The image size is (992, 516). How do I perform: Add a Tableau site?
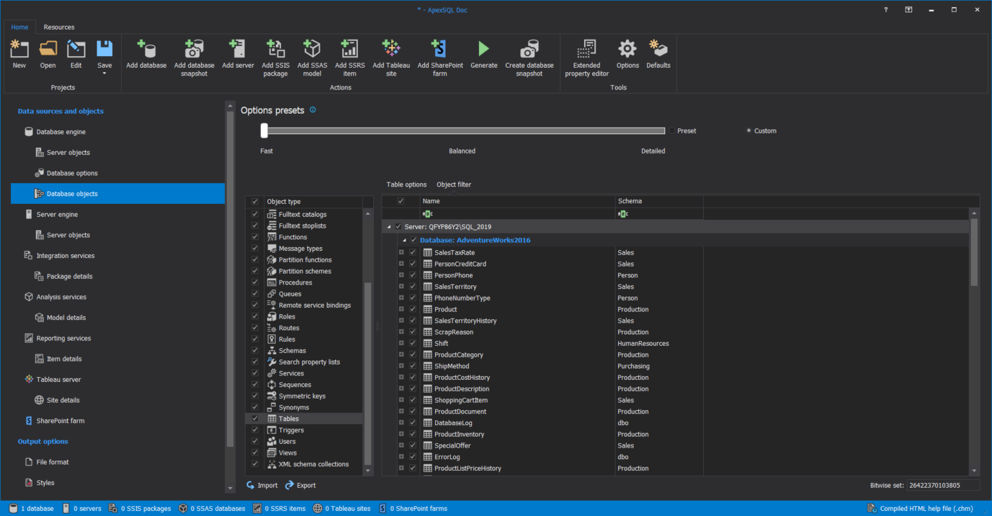pyautogui.click(x=391, y=58)
